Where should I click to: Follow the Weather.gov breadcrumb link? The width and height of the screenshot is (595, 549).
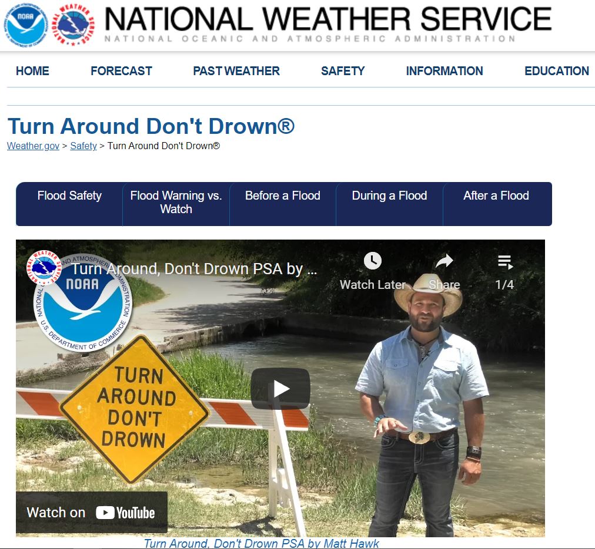click(33, 146)
